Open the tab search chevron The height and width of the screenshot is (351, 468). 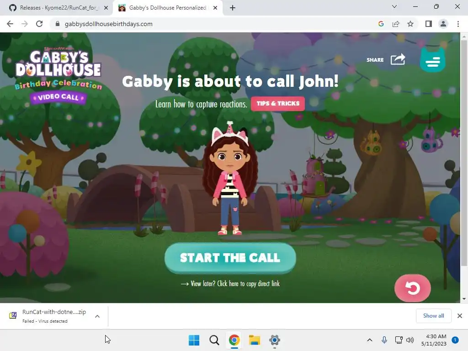click(394, 6)
